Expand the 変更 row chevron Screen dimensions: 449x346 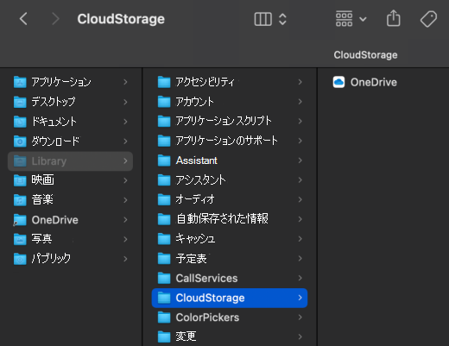click(x=300, y=337)
